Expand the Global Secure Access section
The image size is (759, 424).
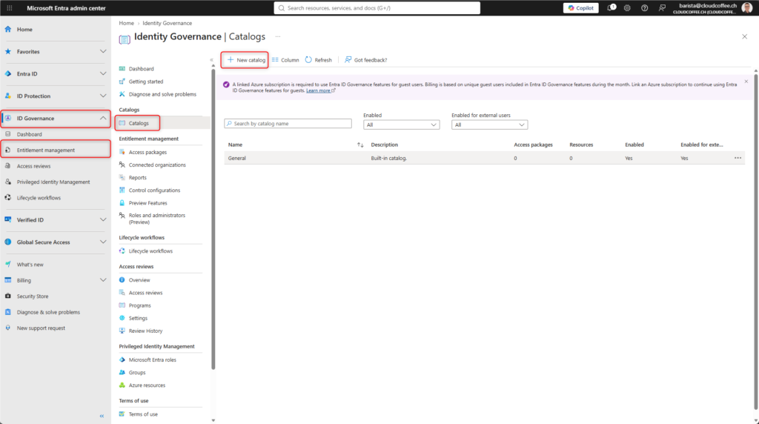click(x=102, y=242)
